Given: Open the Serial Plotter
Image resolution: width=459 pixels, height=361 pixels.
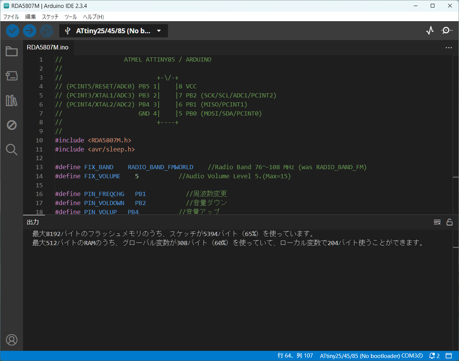Looking at the screenshot, I should (x=430, y=31).
